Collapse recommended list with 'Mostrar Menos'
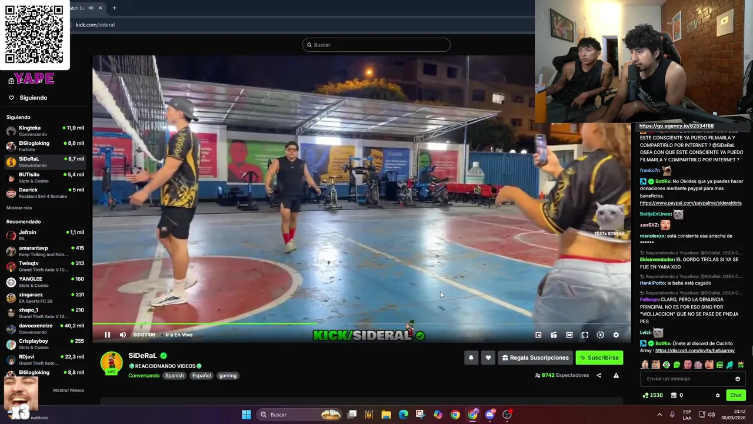The width and height of the screenshot is (753, 424). tap(68, 390)
